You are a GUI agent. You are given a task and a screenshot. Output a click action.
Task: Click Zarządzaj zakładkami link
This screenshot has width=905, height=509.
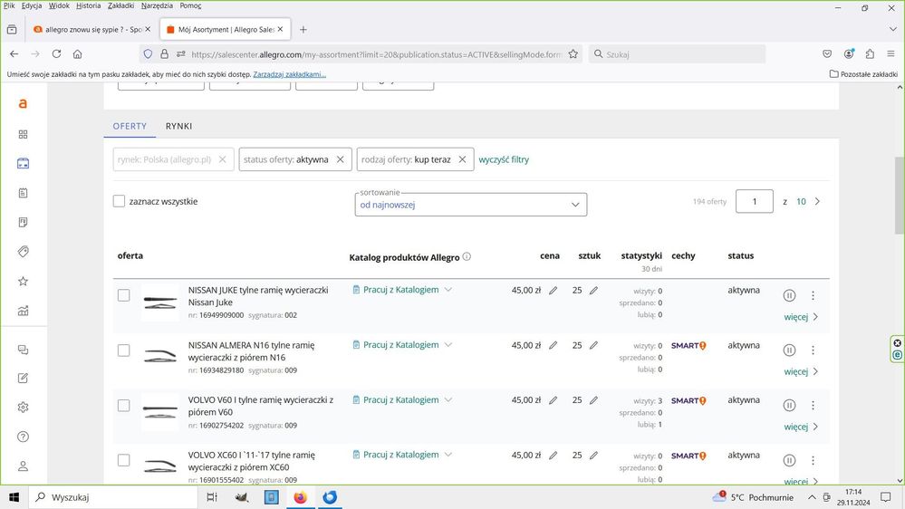[x=289, y=74]
